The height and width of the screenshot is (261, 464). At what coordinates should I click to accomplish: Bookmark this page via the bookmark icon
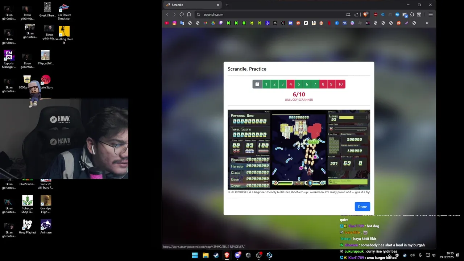click(189, 14)
